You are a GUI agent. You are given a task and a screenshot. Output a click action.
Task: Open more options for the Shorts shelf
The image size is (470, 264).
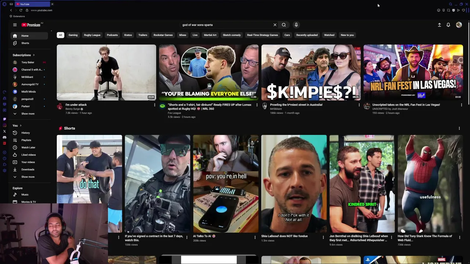(459, 128)
